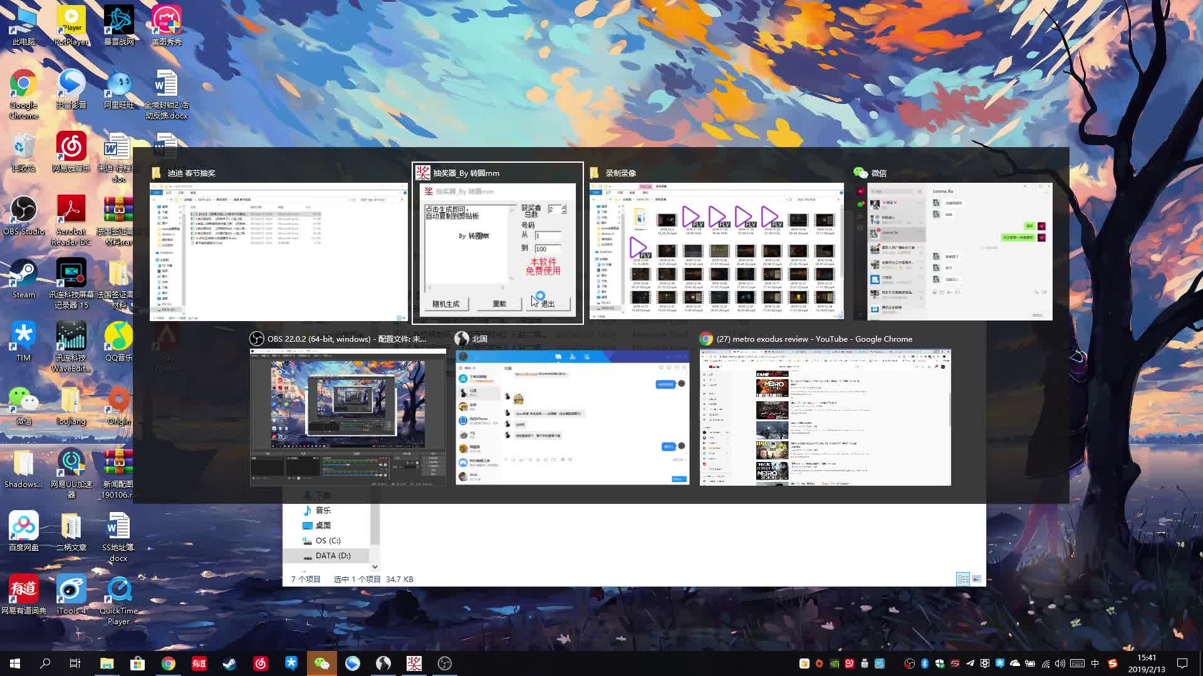The image size is (1203, 676).
Task: Open the 抽奖器 taskbar icon
Action: coord(414,663)
